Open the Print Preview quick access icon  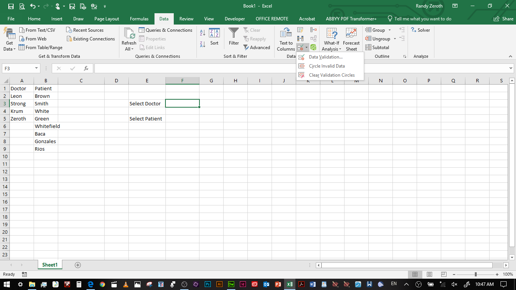click(22, 6)
